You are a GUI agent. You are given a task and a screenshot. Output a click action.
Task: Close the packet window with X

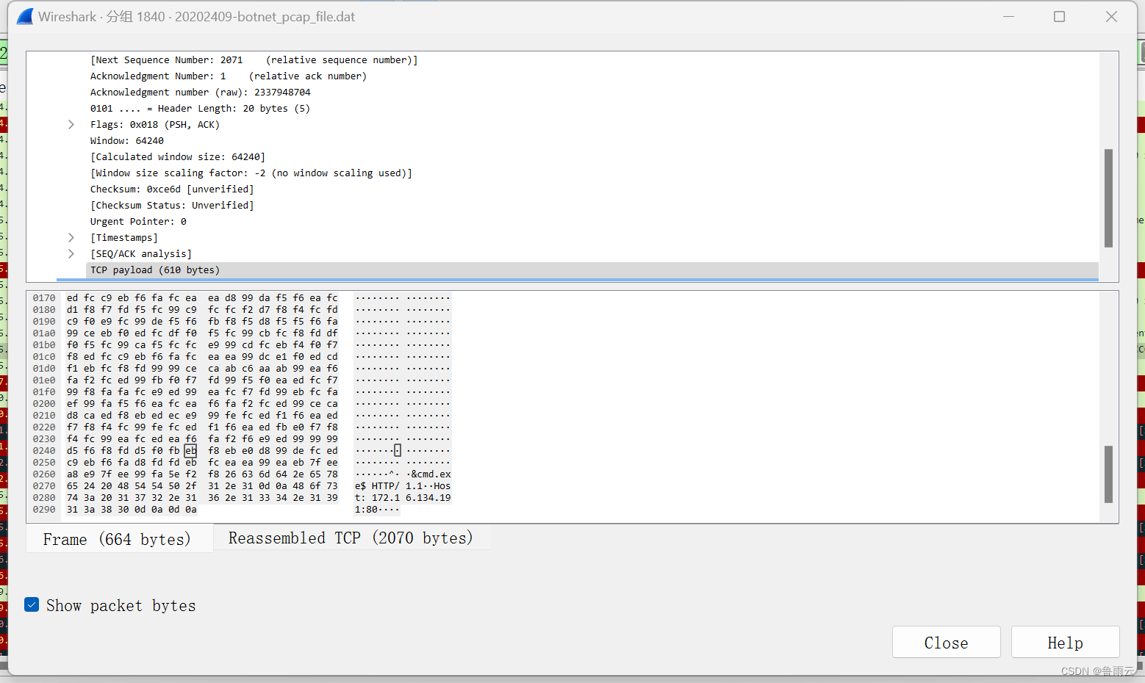coord(1111,16)
